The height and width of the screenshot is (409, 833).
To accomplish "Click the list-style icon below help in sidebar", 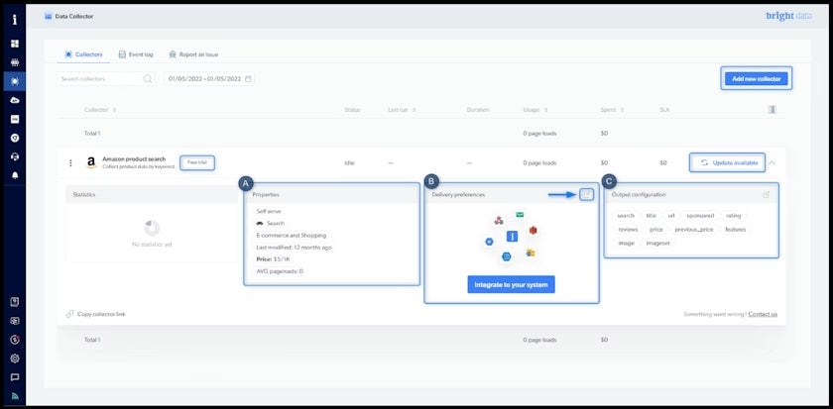I will click(14, 321).
